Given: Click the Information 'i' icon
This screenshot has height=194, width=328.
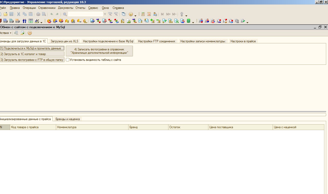Looking at the screenshot, I should (x=131, y=14).
